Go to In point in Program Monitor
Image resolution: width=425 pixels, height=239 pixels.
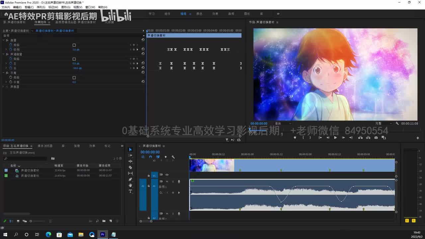click(320, 137)
